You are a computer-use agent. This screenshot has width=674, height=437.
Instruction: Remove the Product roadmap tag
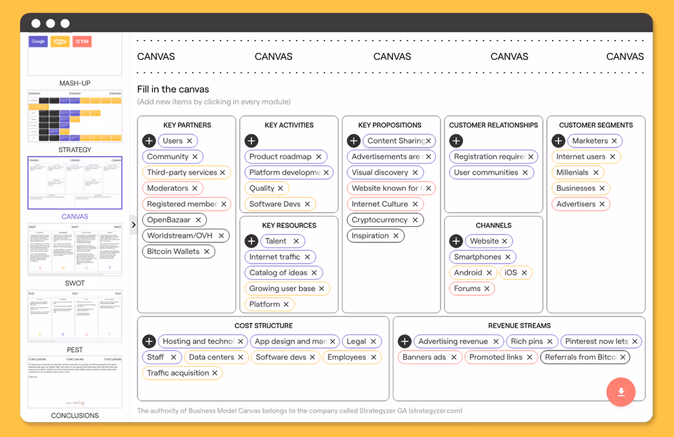319,157
